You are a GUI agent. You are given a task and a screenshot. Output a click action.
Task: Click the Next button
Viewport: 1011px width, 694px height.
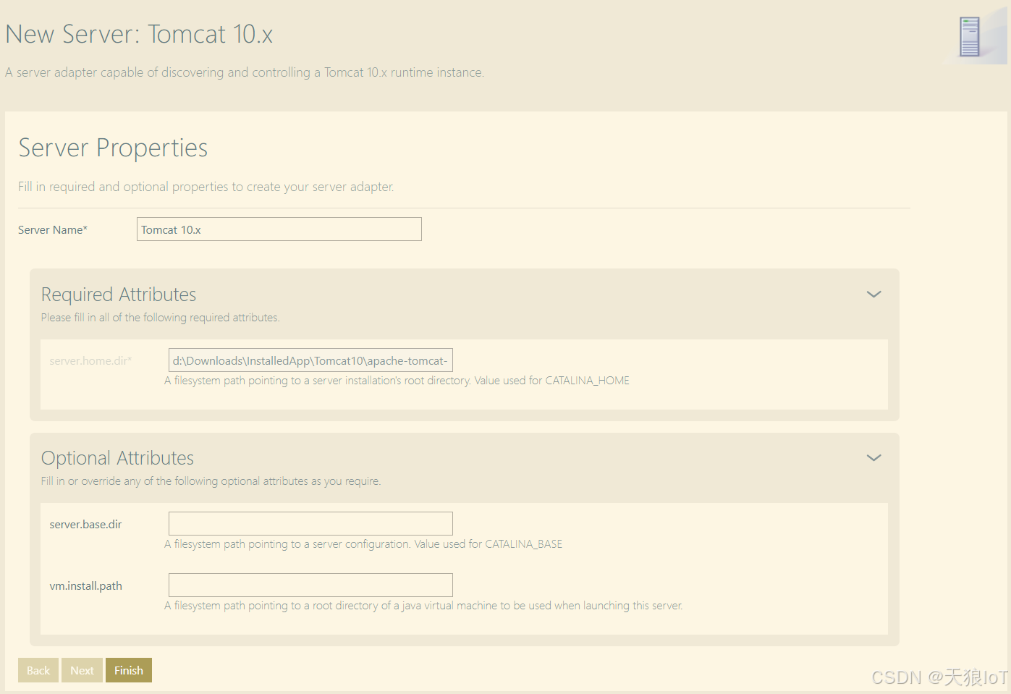(x=82, y=670)
